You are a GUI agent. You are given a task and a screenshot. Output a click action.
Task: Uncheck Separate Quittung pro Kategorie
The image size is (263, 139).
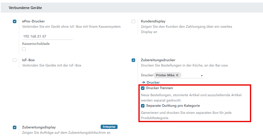click(143, 106)
